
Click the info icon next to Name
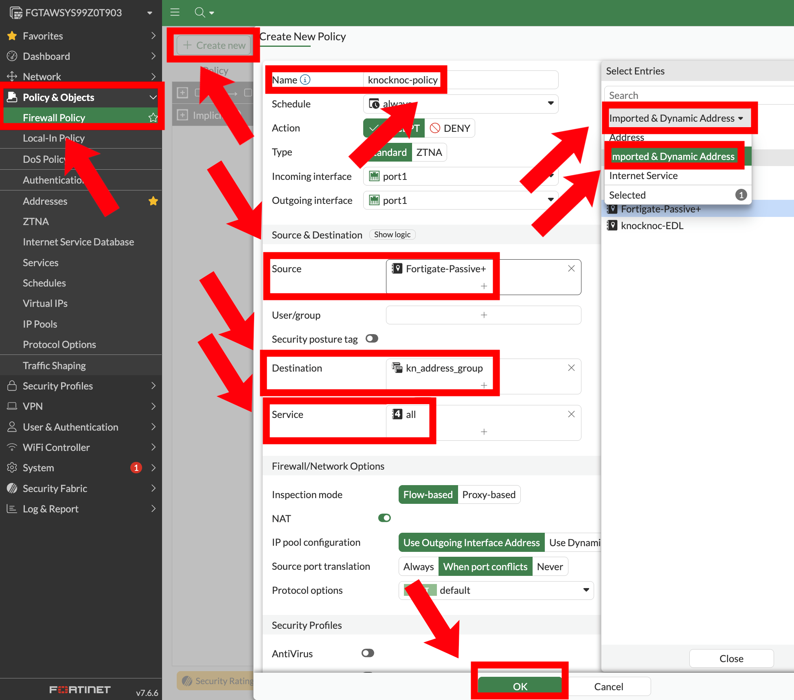[305, 80]
